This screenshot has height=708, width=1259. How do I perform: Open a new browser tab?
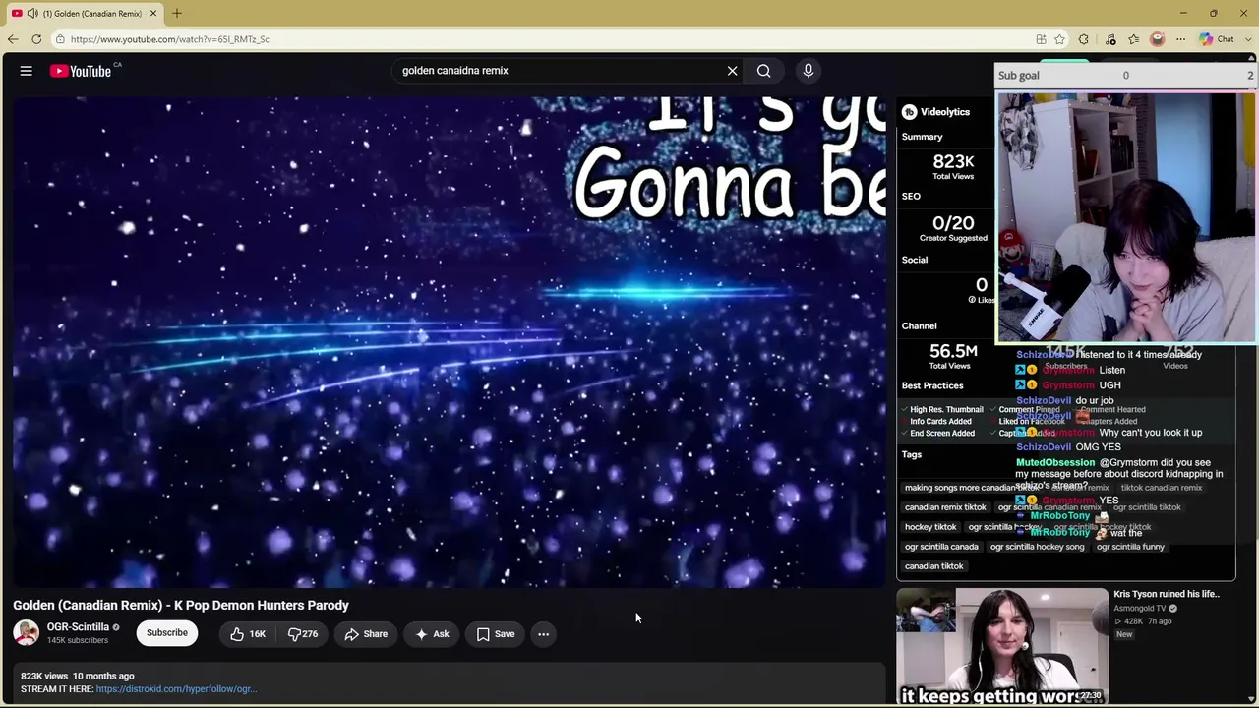click(x=177, y=13)
